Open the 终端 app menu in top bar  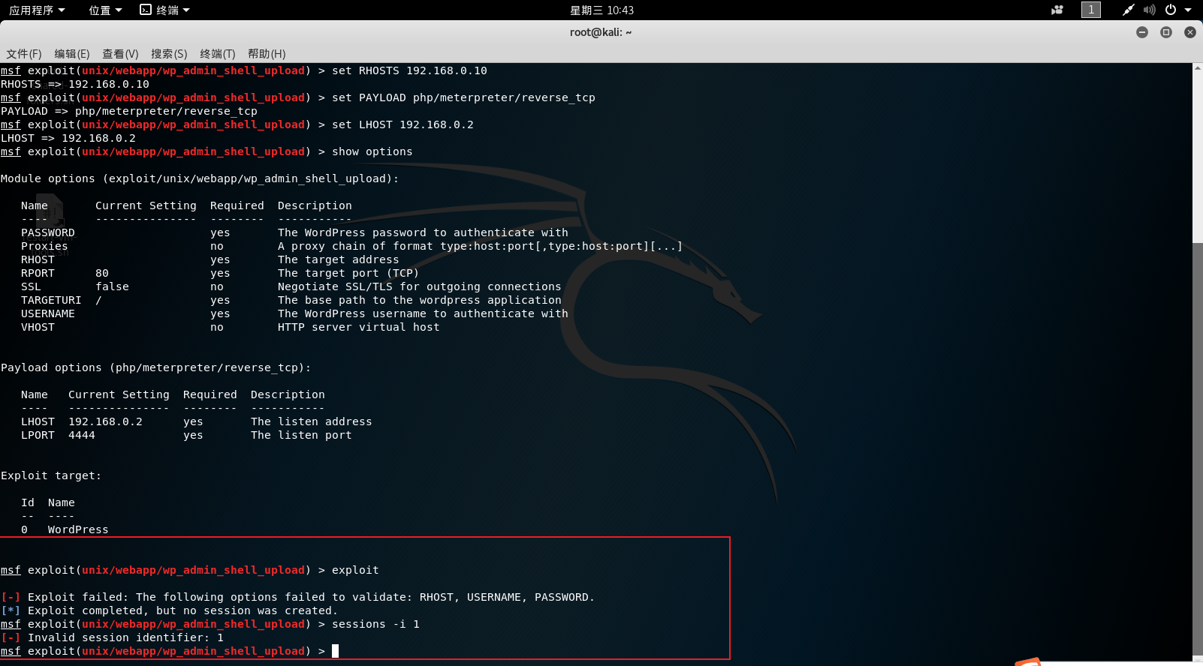click(165, 10)
